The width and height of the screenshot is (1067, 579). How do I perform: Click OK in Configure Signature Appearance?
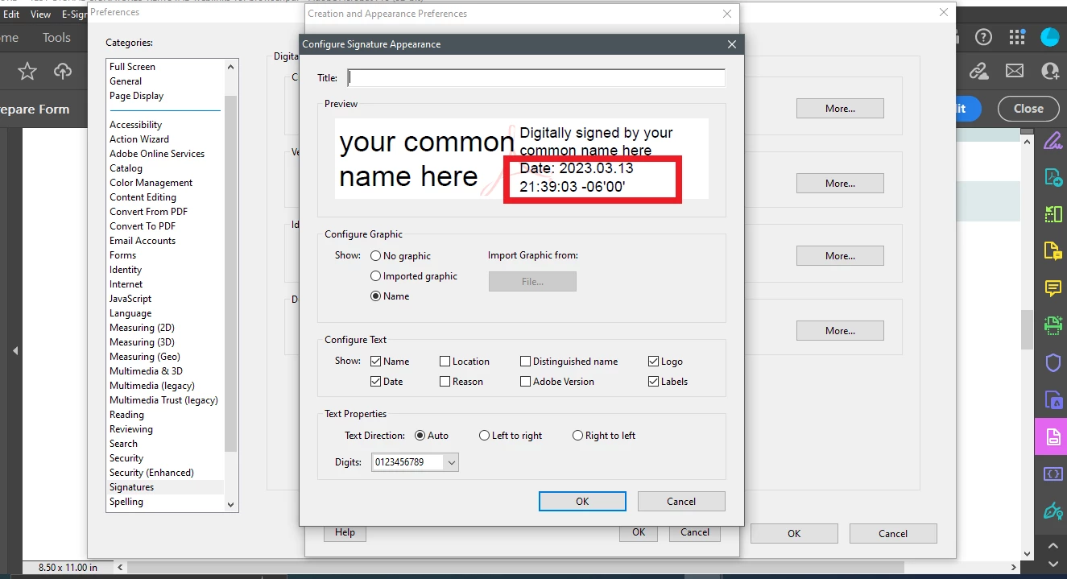pos(582,501)
